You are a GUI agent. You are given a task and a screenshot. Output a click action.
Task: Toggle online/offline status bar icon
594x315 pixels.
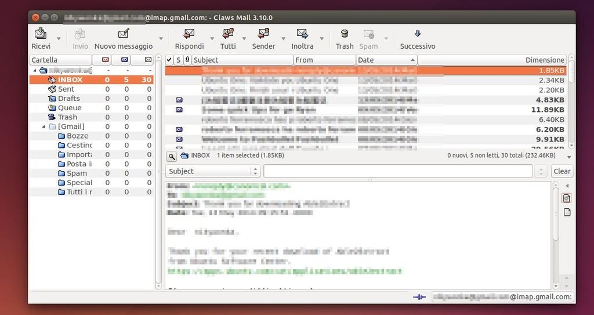coord(420,297)
